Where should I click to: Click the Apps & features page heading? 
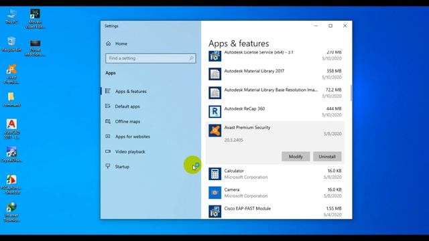[239, 44]
